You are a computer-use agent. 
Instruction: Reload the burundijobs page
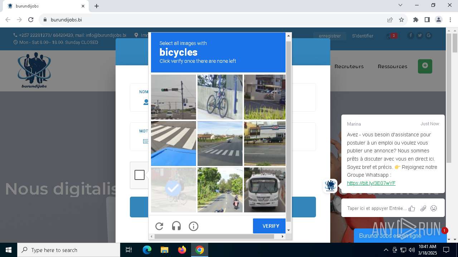pyautogui.click(x=31, y=20)
